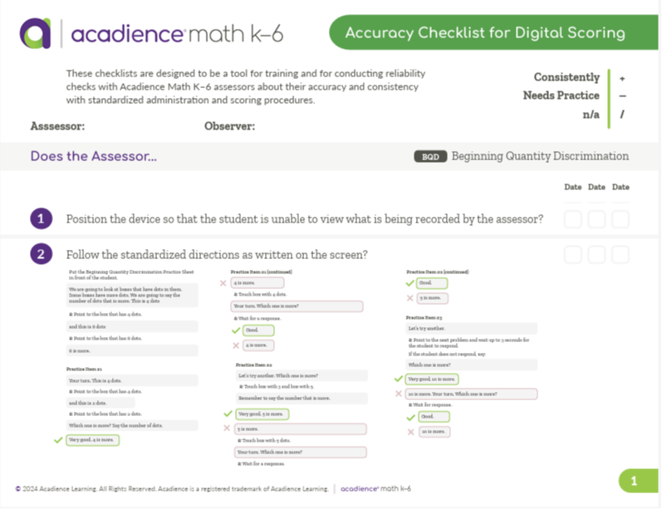Click the Does the Assessor heading
The image size is (662, 509).
coord(93,156)
